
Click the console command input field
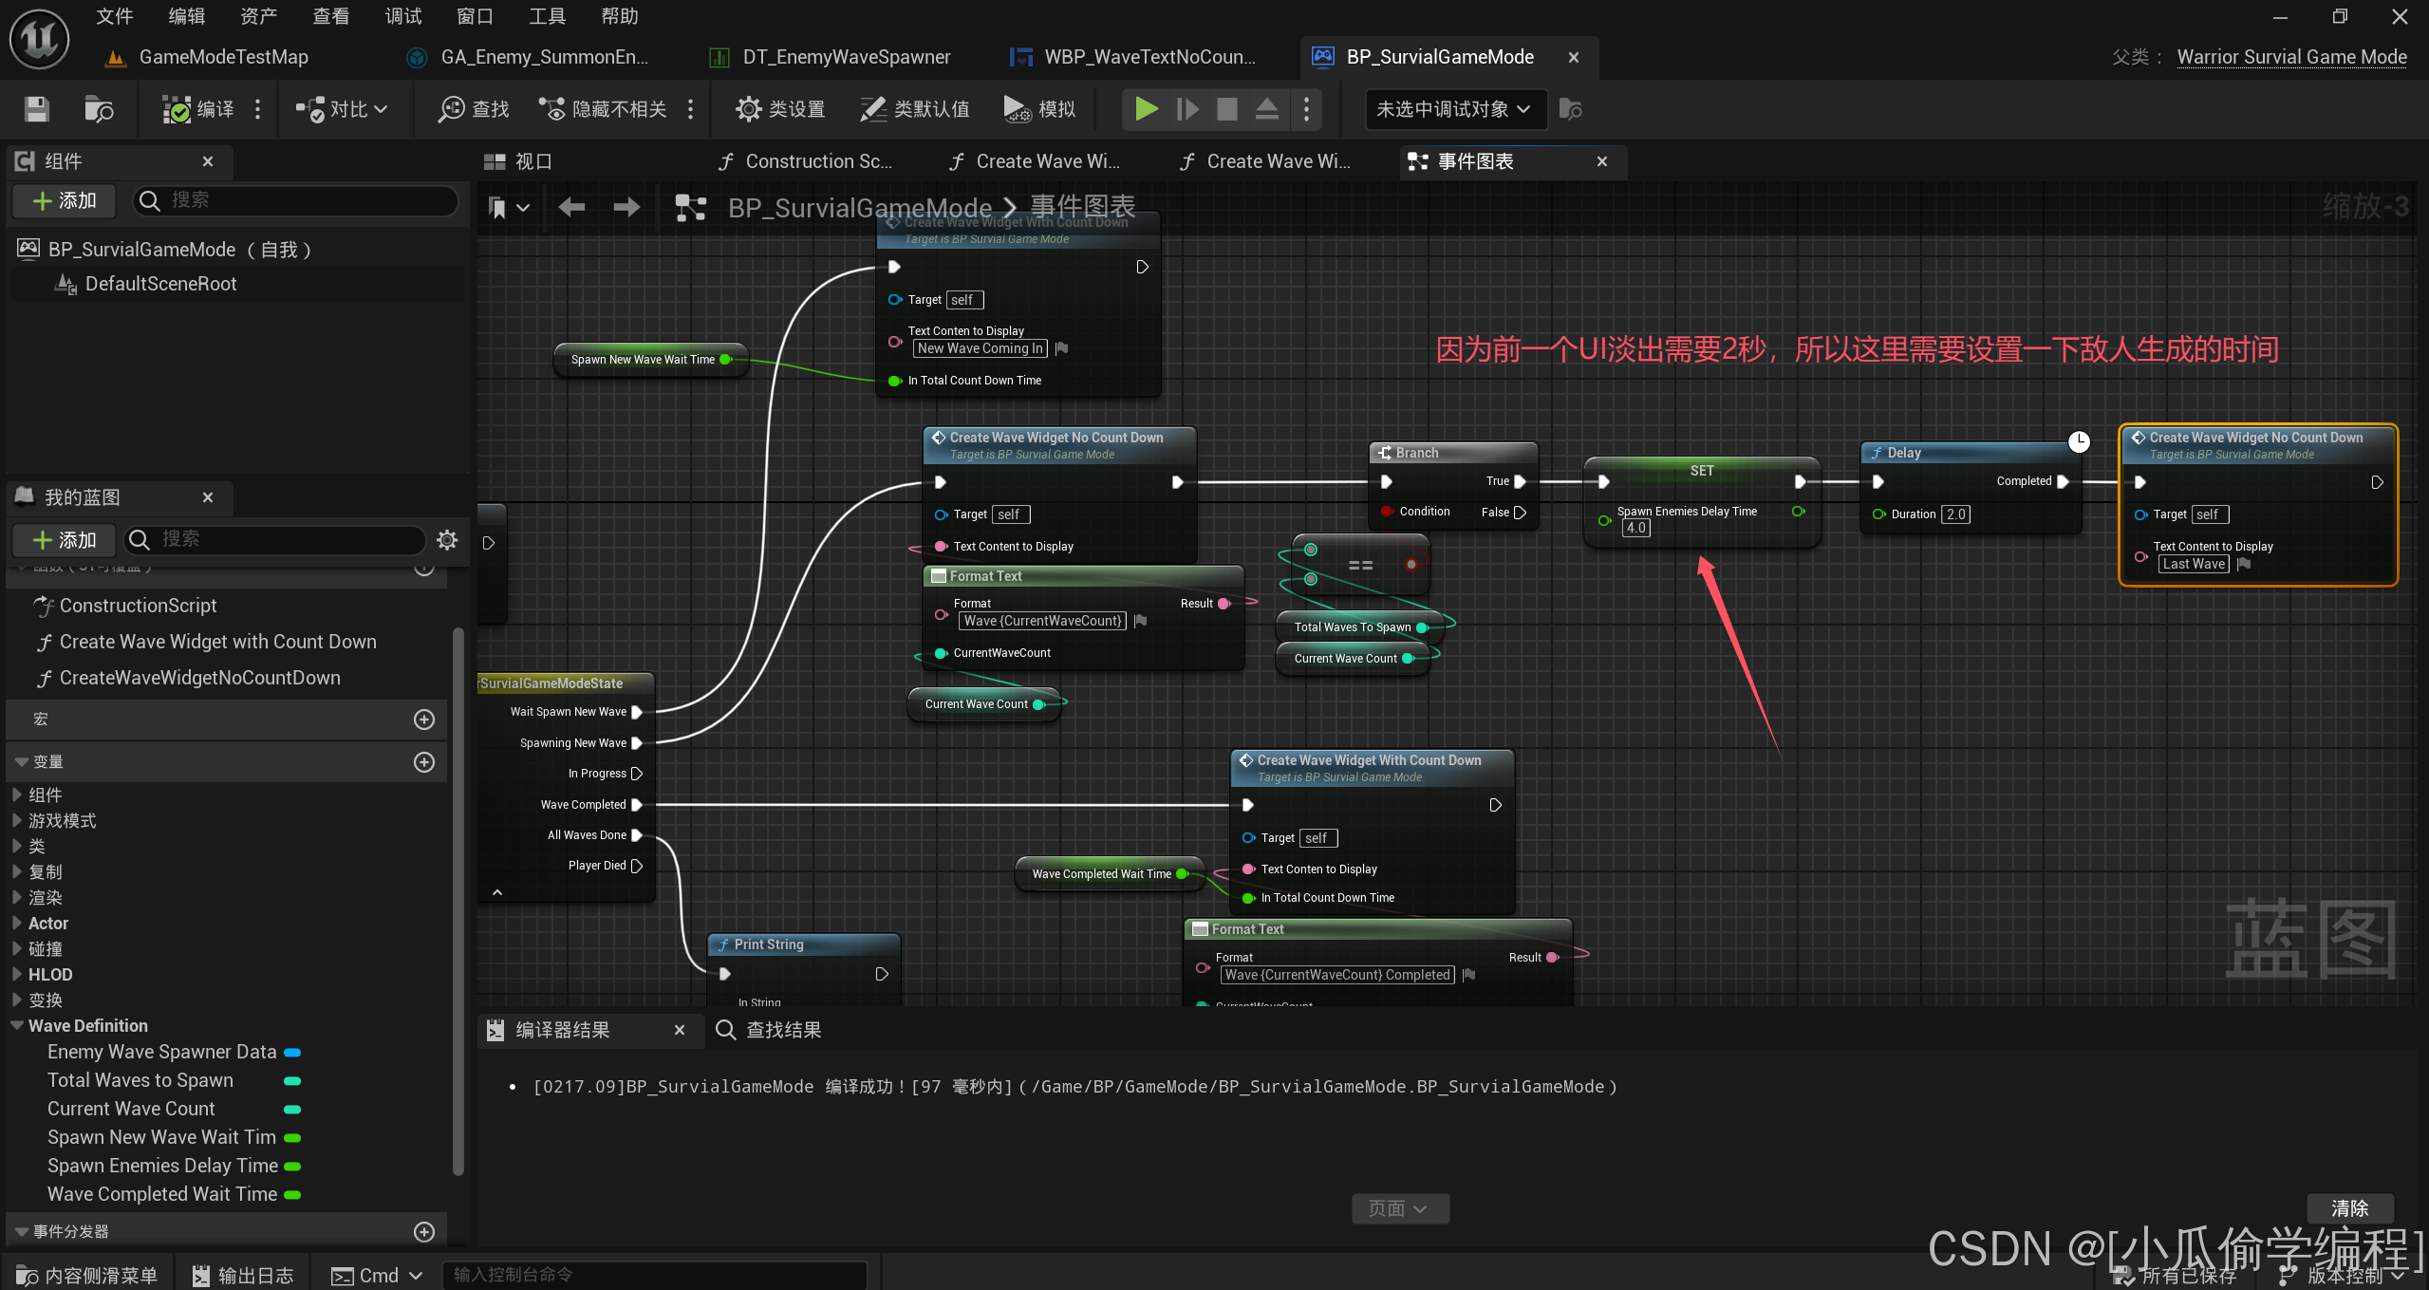(x=655, y=1275)
